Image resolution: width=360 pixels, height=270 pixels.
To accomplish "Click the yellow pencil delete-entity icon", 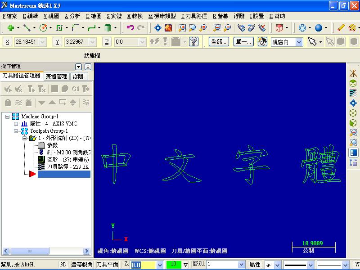I will [341, 28].
